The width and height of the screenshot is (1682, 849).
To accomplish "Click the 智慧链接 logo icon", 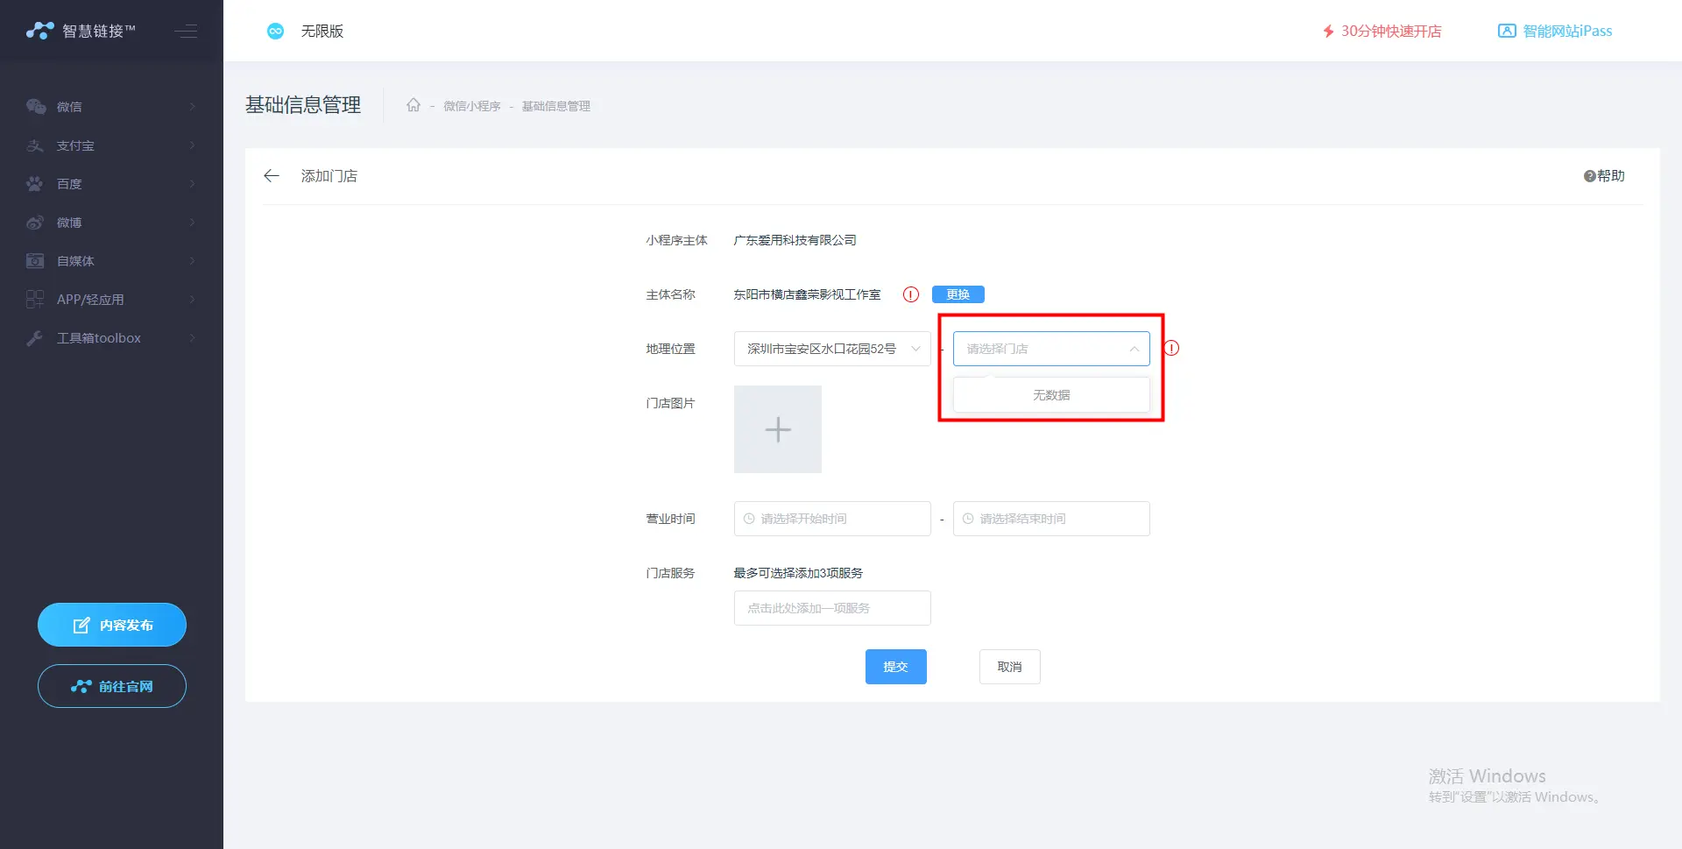I will tap(39, 32).
